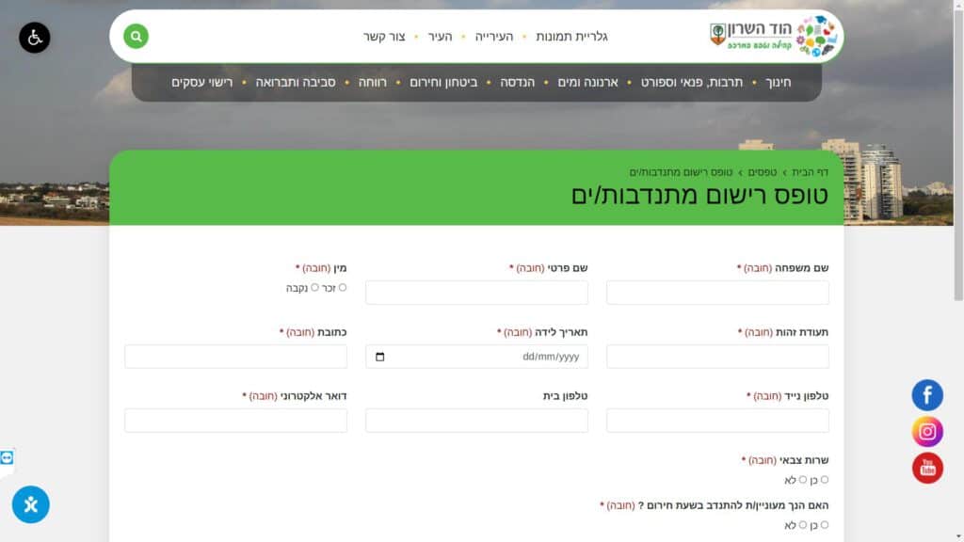Screen dimensions: 964x542
Task: Open the calendar picker in birth date field
Action: (380, 357)
